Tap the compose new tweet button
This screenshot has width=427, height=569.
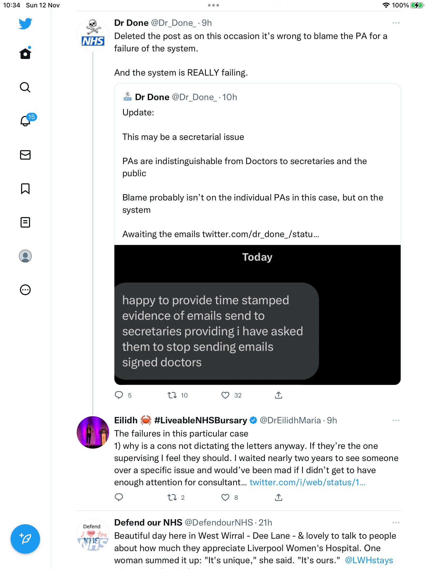click(25, 539)
